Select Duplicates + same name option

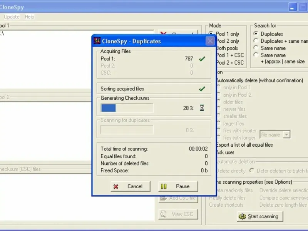point(281,41)
